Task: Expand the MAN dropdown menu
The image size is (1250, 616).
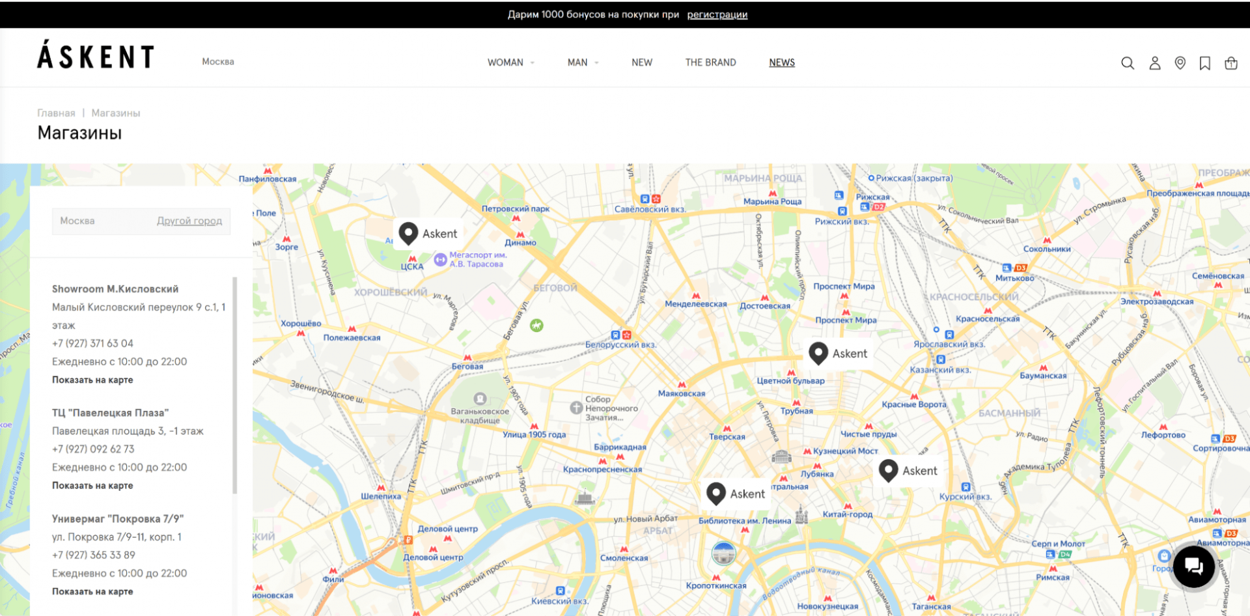Action: pos(582,63)
